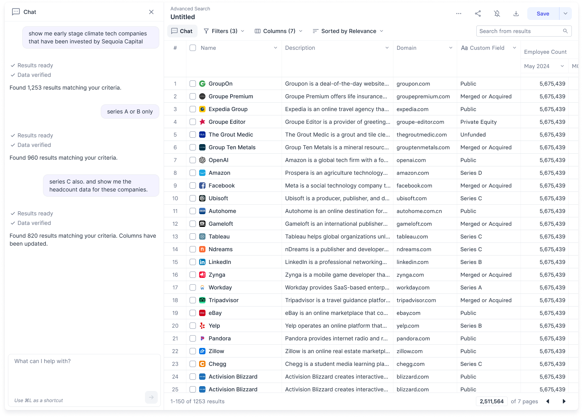
Task: Check the OpenAI row checkbox
Action: coord(193,160)
